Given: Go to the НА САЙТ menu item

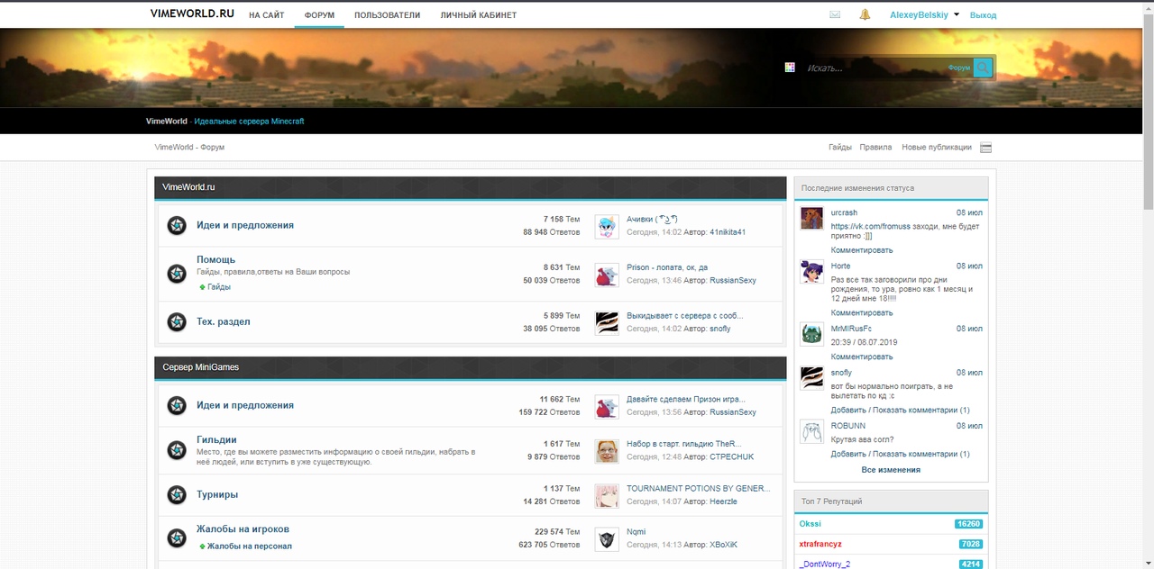Looking at the screenshot, I should click(x=266, y=15).
